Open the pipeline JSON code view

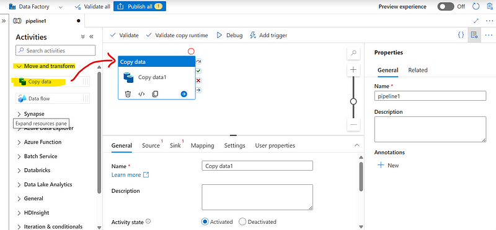coord(461,35)
